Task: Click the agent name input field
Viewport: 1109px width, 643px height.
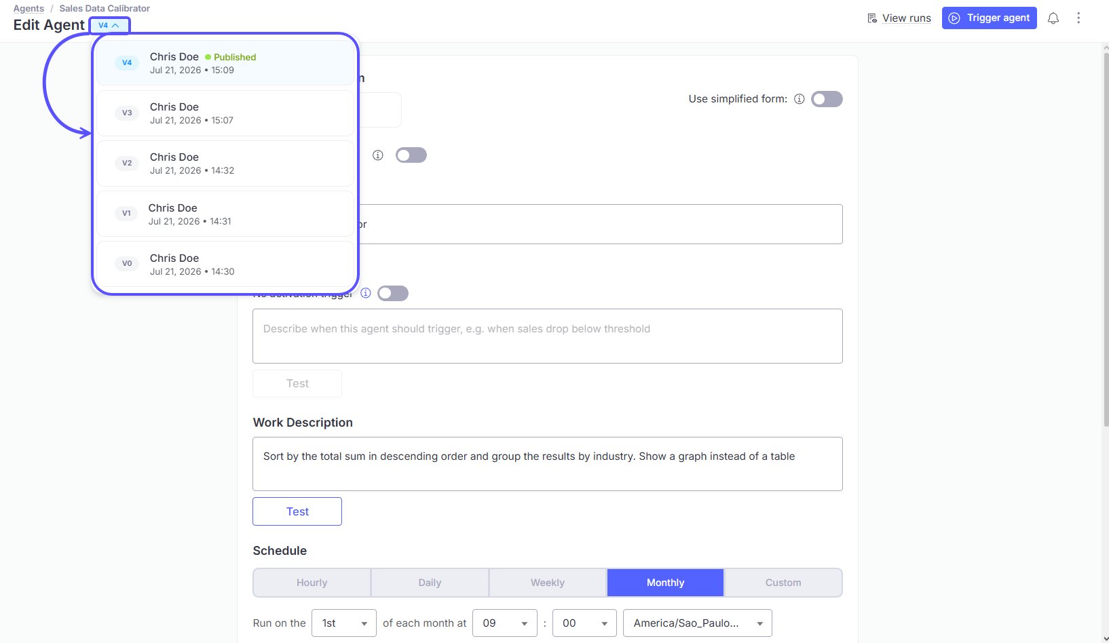Action: click(601, 224)
